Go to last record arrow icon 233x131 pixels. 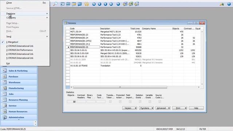111,4
